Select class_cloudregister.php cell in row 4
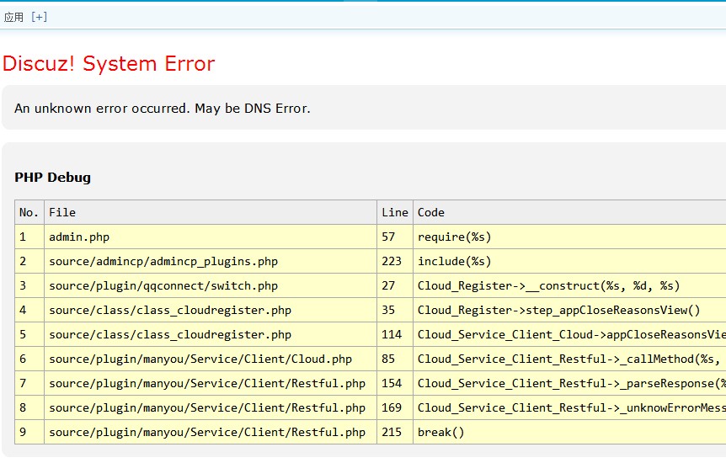The width and height of the screenshot is (726, 463). pyautogui.click(x=211, y=310)
